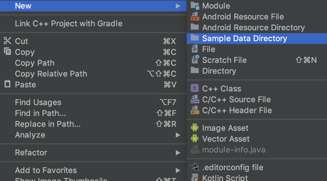Image resolution: width=327 pixels, height=181 pixels.
Task: Click the Image Asset Android icon
Action: point(195,128)
